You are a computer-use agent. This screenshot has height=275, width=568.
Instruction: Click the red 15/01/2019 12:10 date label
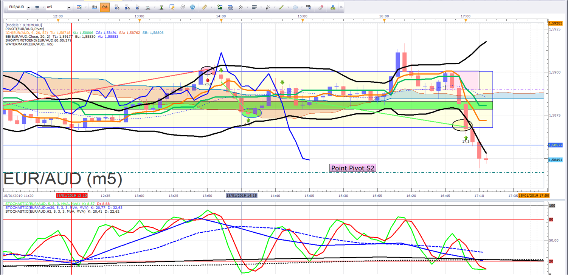click(x=72, y=196)
